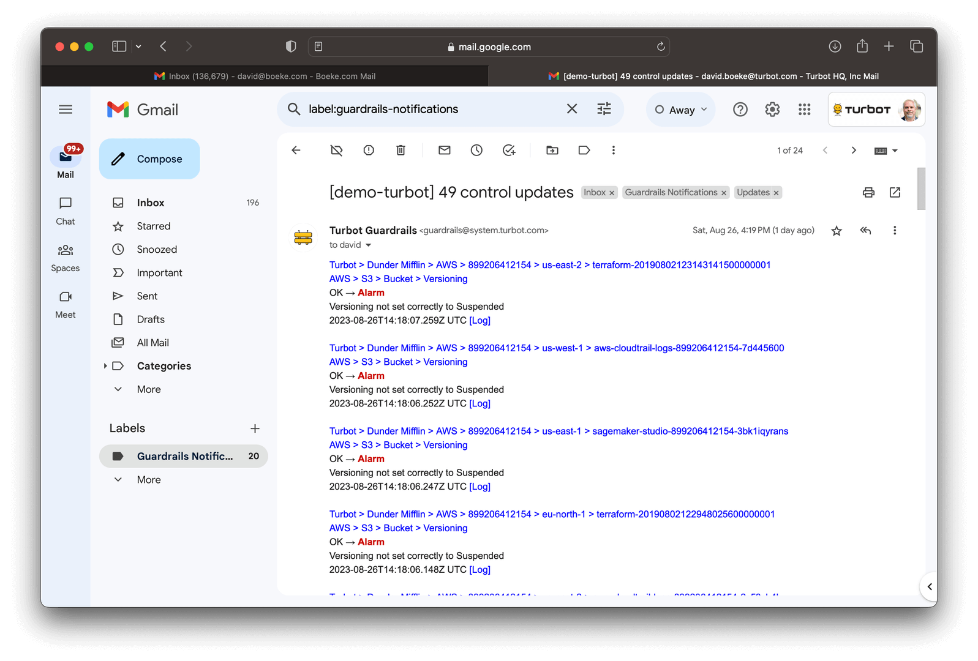Image resolution: width=978 pixels, height=661 pixels.
Task: Snooze this email with clock icon
Action: [476, 151]
